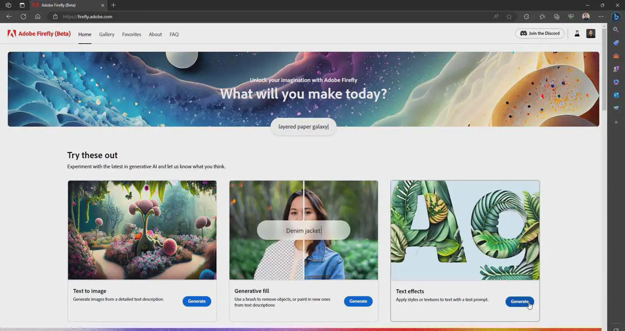Screen dimensions: 625x331
Task: Click the Text effects leafy letters thumbnail
Action: coord(465,230)
